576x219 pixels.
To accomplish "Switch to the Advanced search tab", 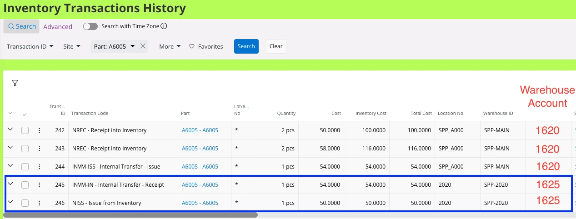I will [x=58, y=27].
